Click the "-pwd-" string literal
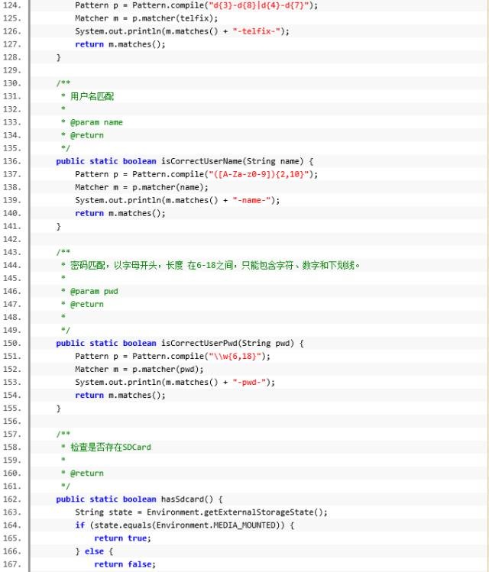Viewport: 489px width, 572px height. click(254, 383)
